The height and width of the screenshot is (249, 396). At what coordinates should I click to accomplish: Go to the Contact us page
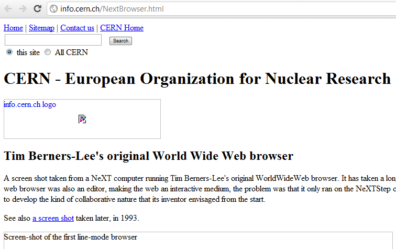pos(77,28)
